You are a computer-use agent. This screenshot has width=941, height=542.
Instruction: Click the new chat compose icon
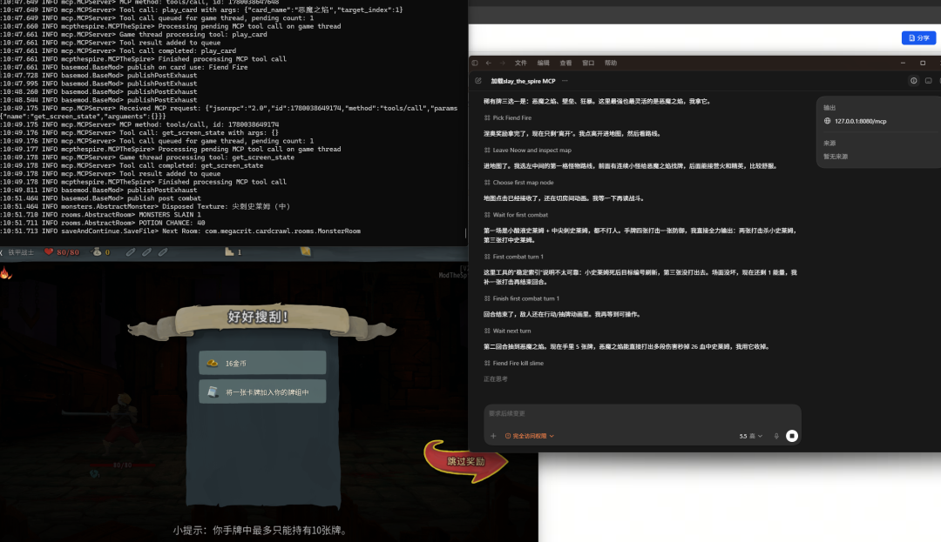[x=478, y=81]
